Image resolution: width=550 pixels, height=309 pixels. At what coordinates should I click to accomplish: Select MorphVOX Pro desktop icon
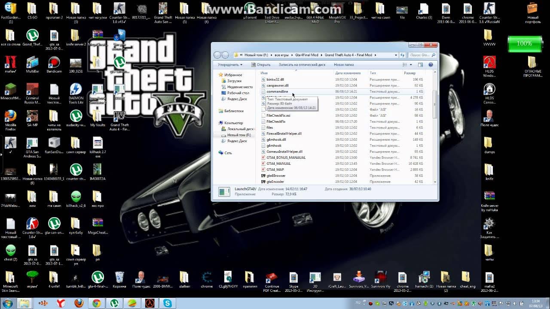[337, 13]
